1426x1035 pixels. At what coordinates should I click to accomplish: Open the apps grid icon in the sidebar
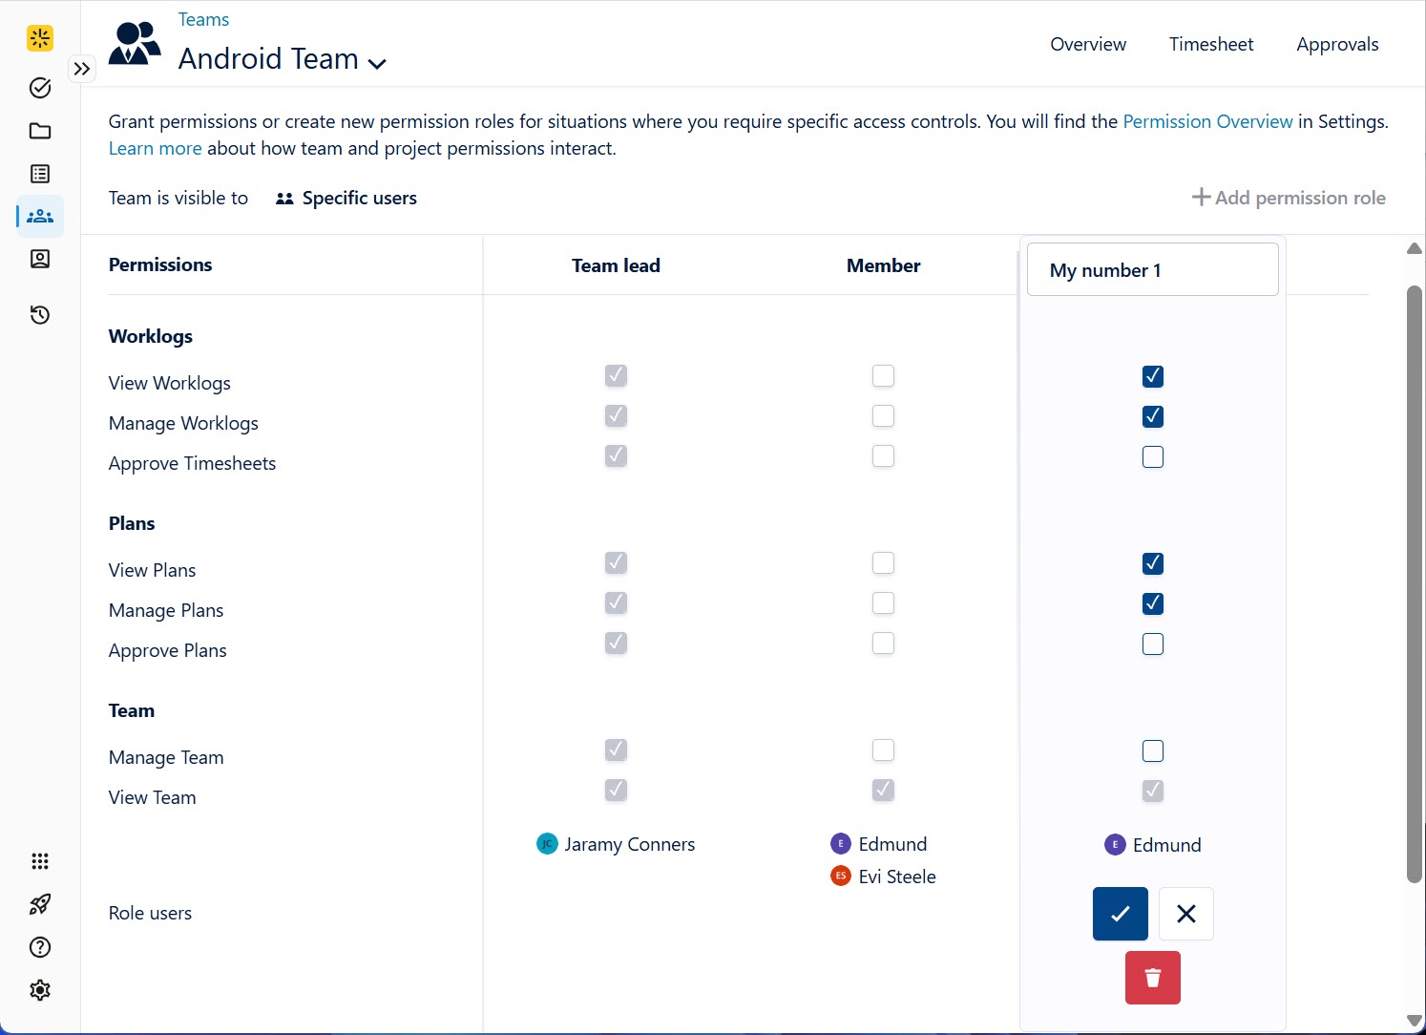click(x=40, y=861)
